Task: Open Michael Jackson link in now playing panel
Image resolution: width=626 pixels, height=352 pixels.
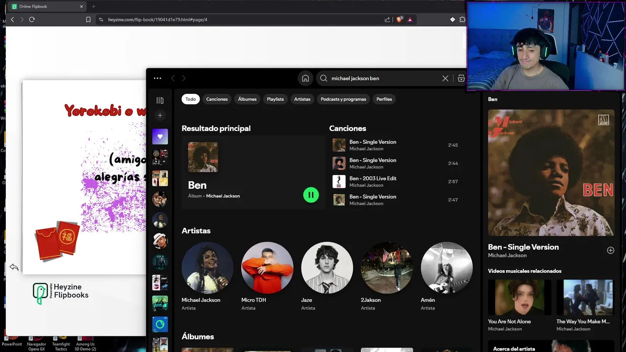Action: click(507, 255)
